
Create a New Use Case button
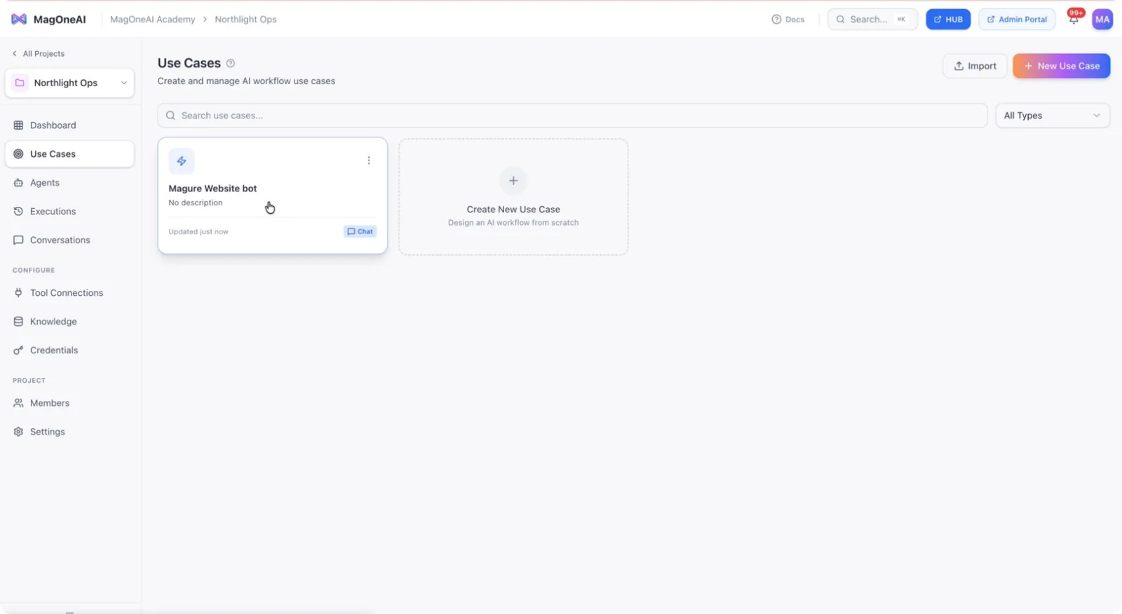click(1061, 66)
